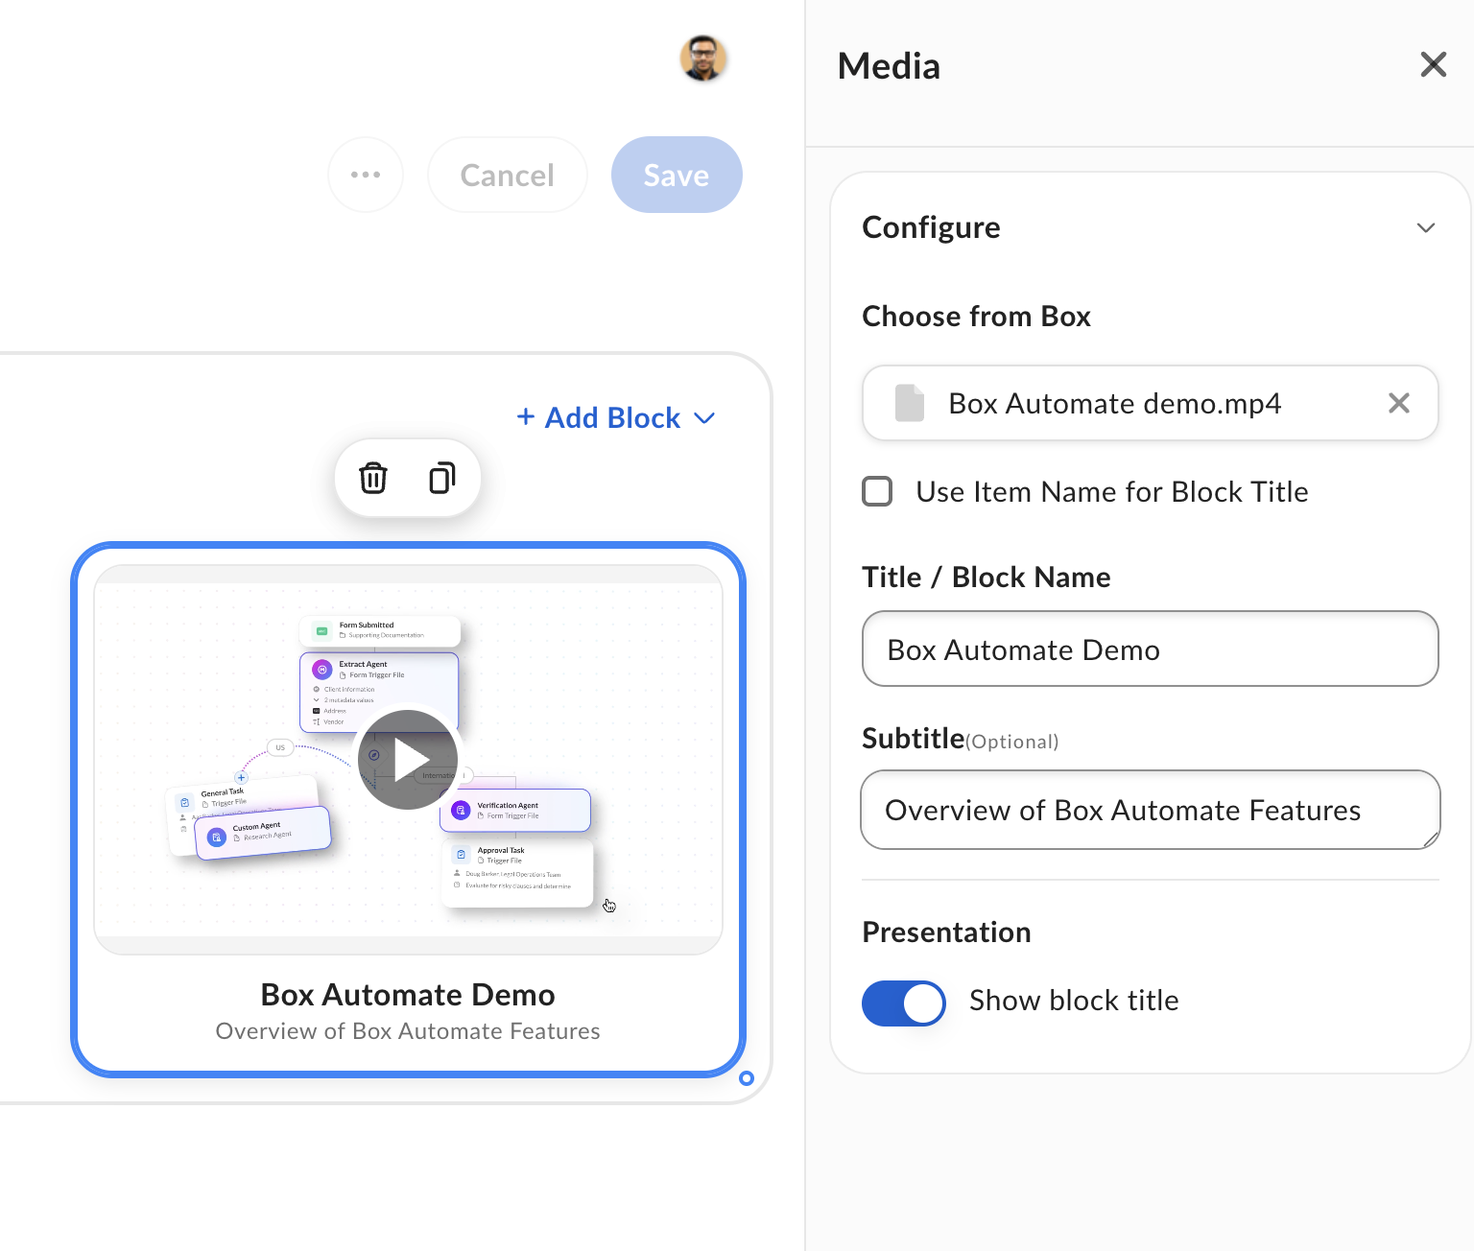Close the Media panel
This screenshot has width=1474, height=1251.
pos(1433,64)
